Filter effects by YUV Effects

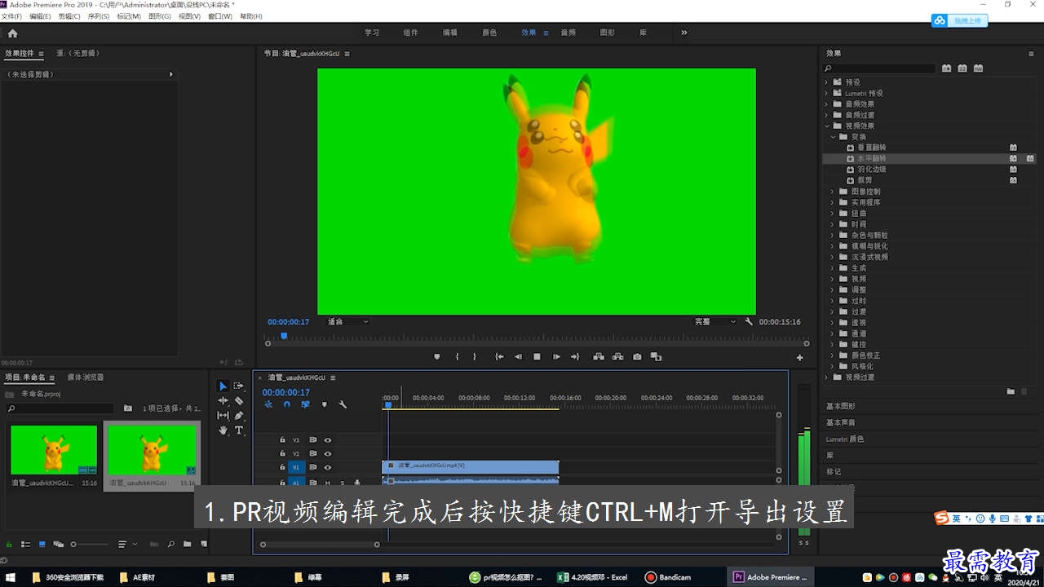point(979,68)
